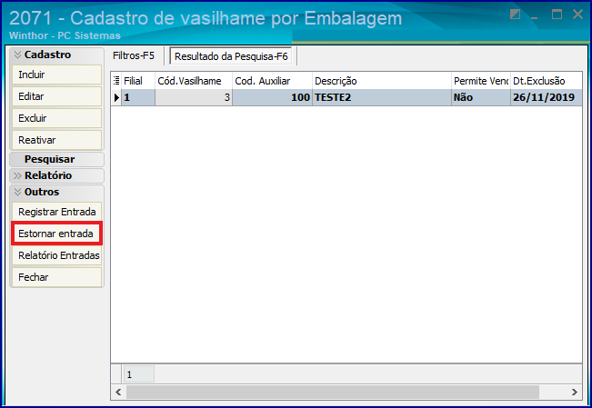The image size is (592, 408).
Task: Click the Reativar button
Action: point(56,140)
